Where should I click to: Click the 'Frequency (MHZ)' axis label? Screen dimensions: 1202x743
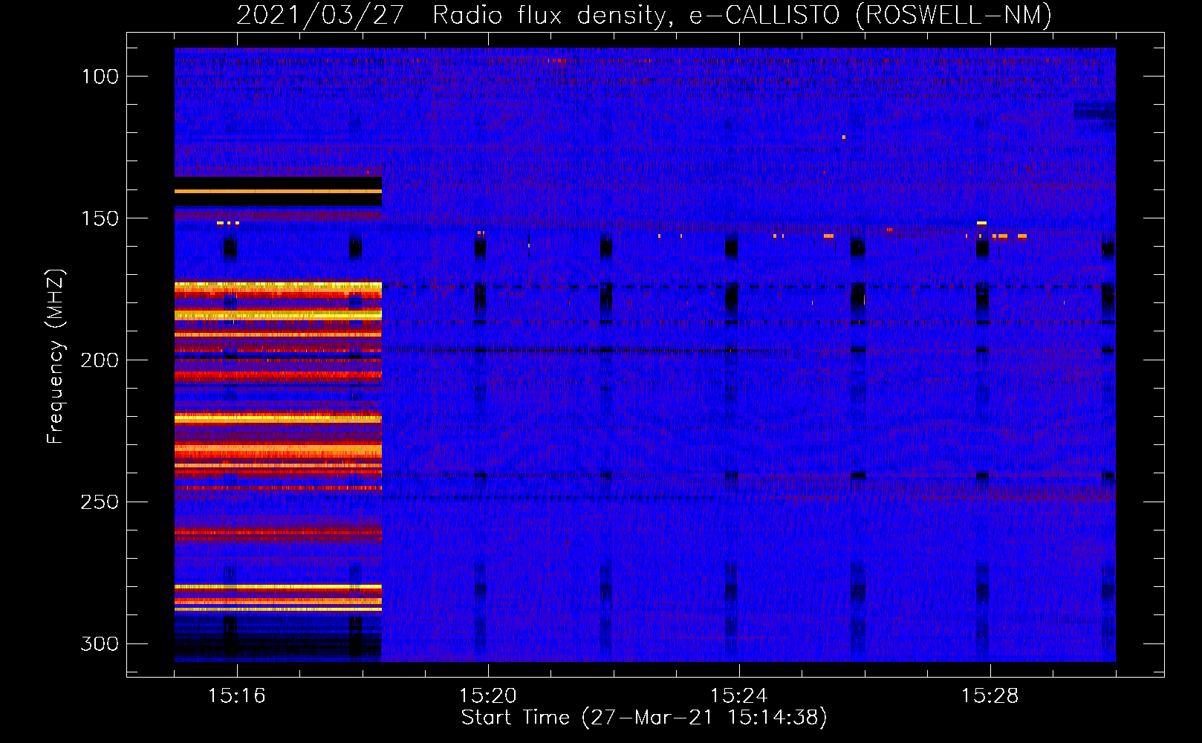tap(56, 356)
